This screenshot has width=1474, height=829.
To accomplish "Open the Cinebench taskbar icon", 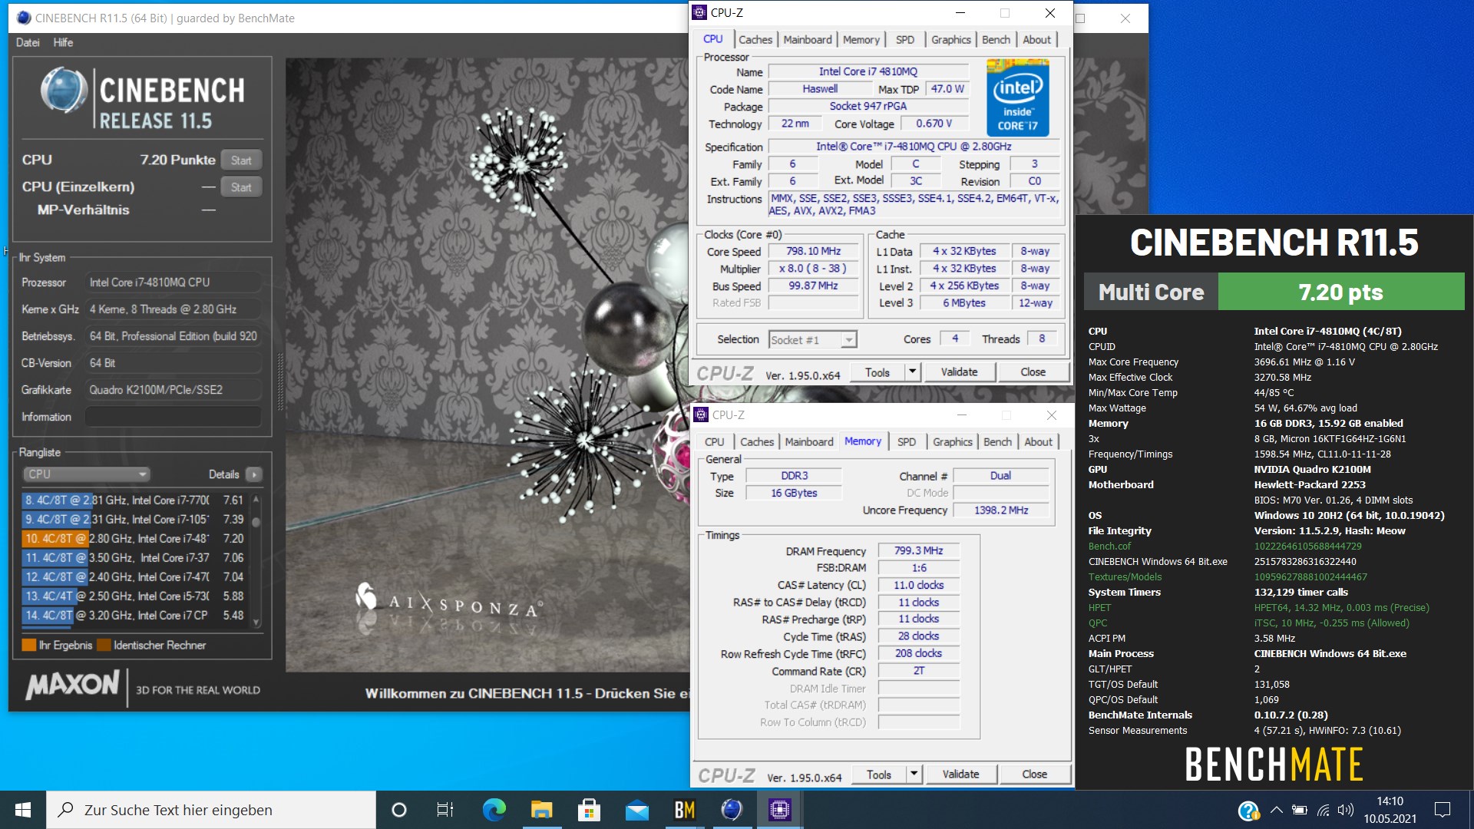I will pyautogui.click(x=732, y=810).
